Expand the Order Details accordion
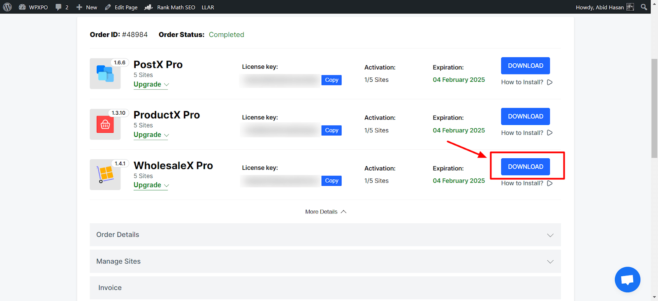This screenshot has height=301, width=658. [325, 235]
